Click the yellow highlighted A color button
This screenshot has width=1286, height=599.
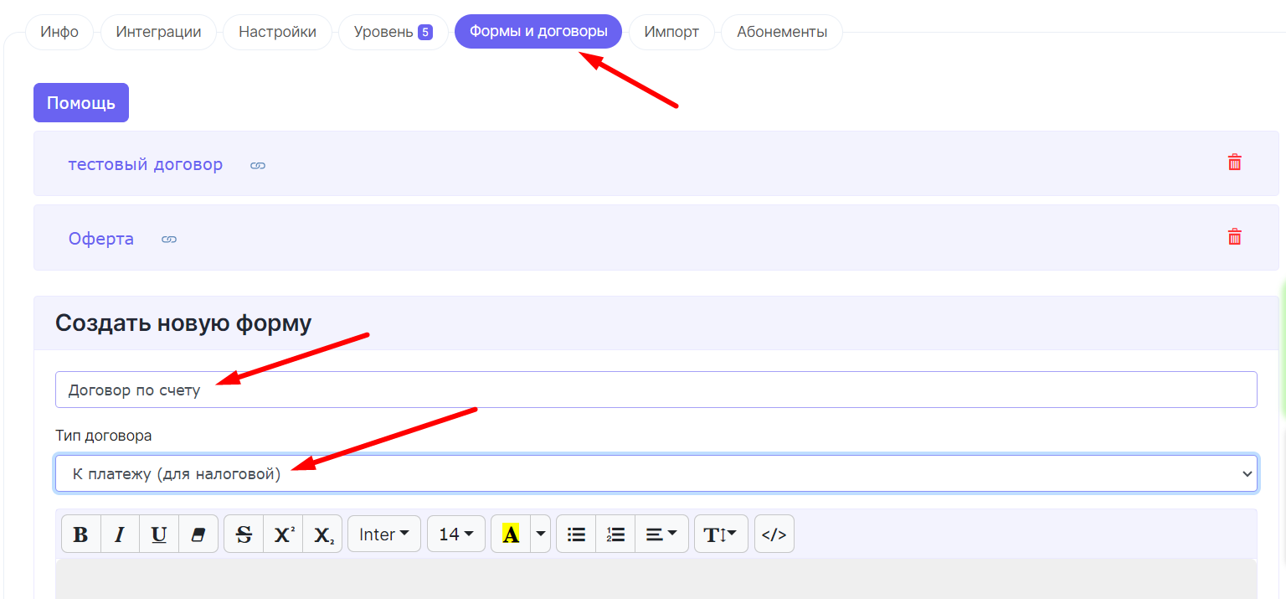click(511, 534)
